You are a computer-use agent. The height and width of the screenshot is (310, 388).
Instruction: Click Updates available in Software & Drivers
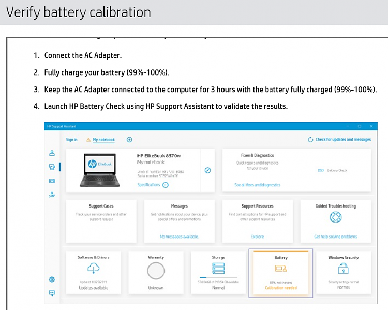(x=93, y=288)
